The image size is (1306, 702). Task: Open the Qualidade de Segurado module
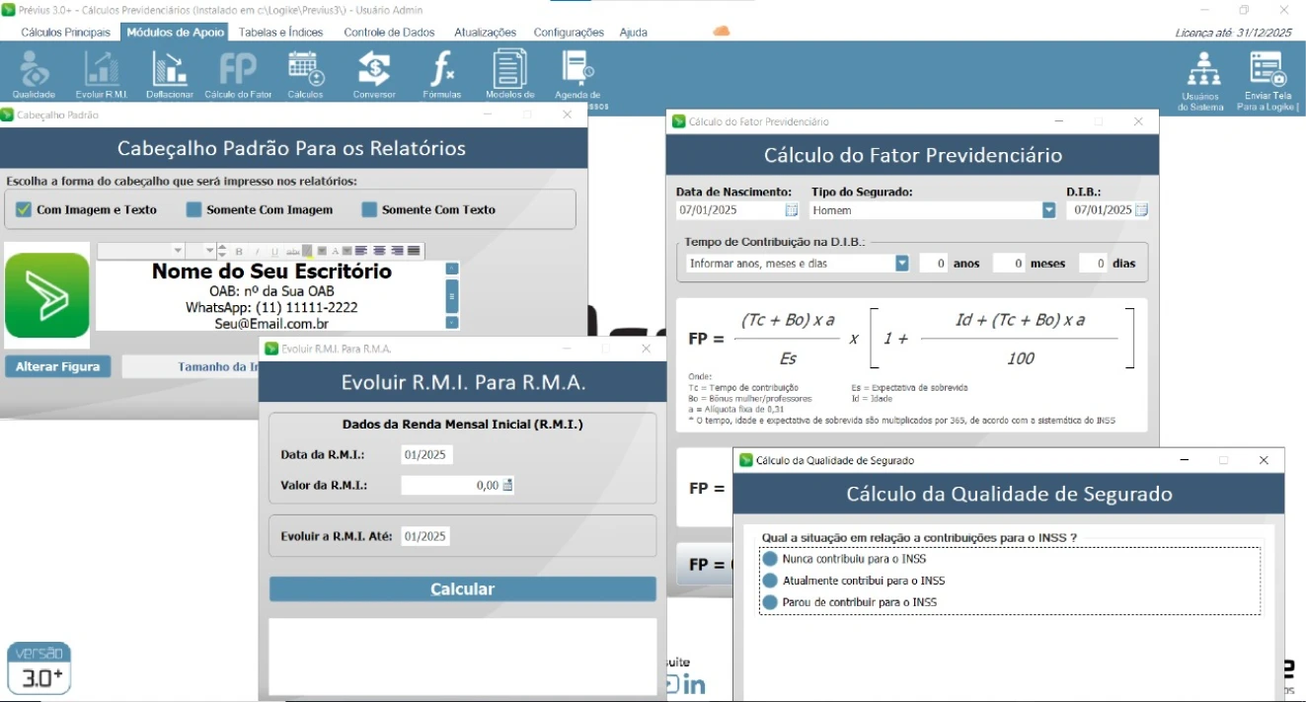point(34,74)
